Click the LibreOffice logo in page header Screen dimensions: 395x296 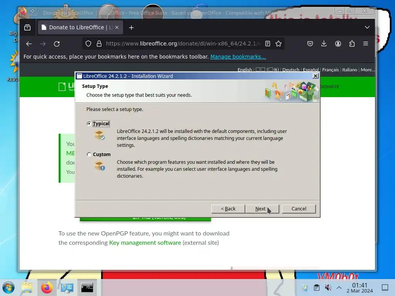(66, 87)
